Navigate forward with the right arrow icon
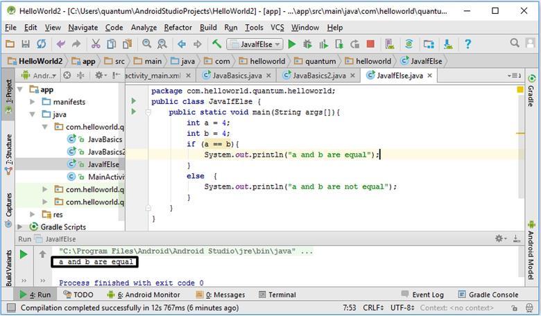 pyautogui.click(x=198, y=44)
